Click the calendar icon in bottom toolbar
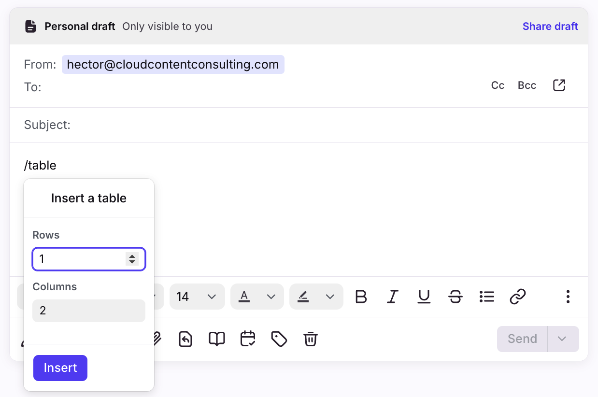 [248, 339]
